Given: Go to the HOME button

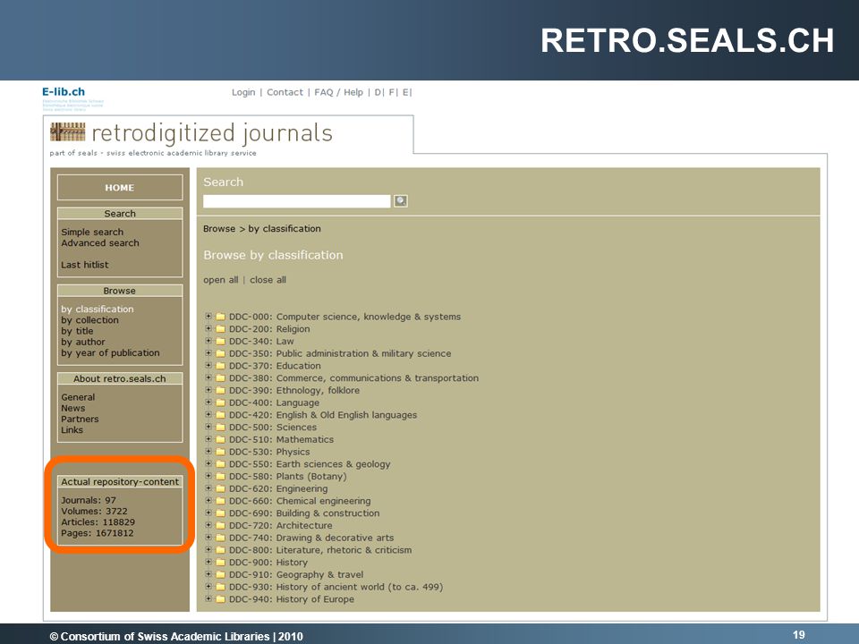Looking at the screenshot, I should tap(120, 187).
